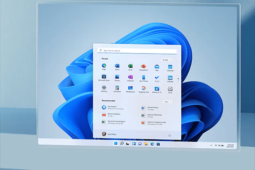Open Excel in the Pinned section
The width and height of the screenshot is (255, 170).
point(130,67)
